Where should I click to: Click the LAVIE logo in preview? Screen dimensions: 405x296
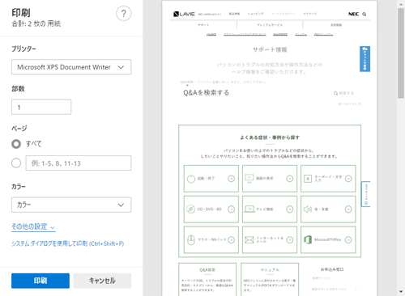coord(184,14)
